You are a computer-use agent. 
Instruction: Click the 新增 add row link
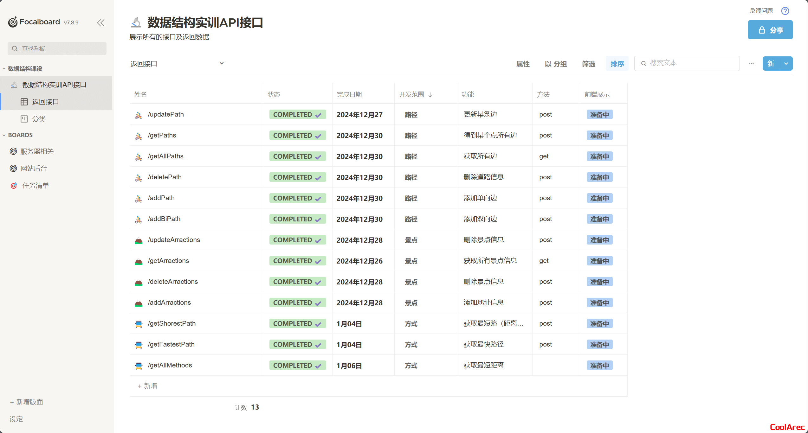(148, 386)
